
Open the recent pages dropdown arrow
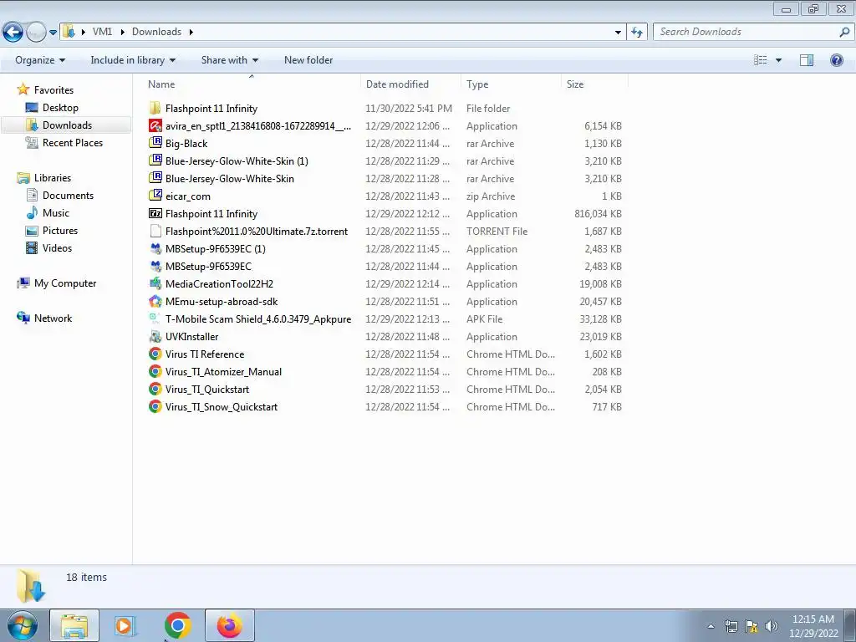(x=53, y=33)
